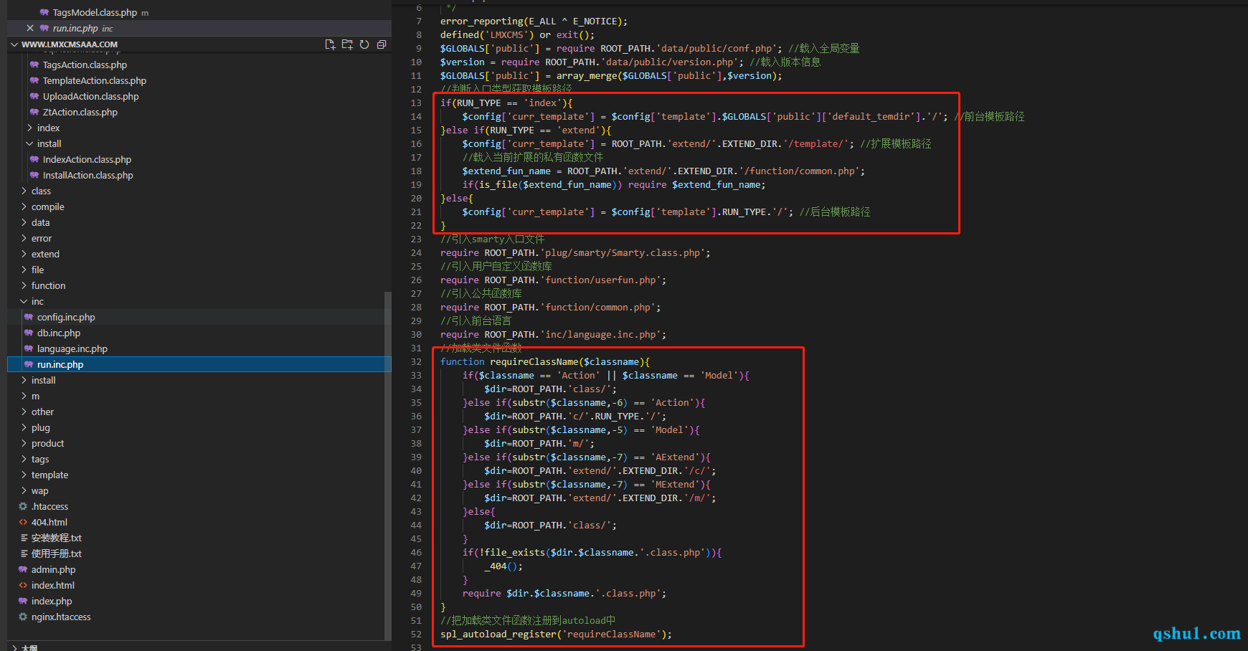
Task: Click line number 32 in the gutter
Action: point(416,361)
